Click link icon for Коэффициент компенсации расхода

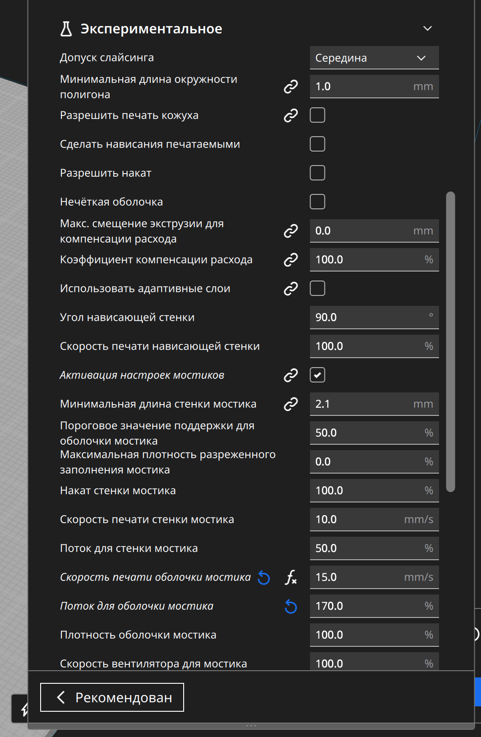click(291, 260)
